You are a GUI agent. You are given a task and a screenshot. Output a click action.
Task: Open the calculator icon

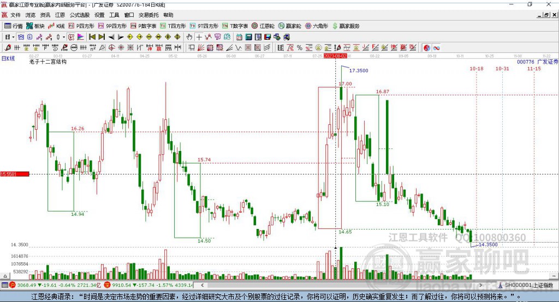[249, 37]
